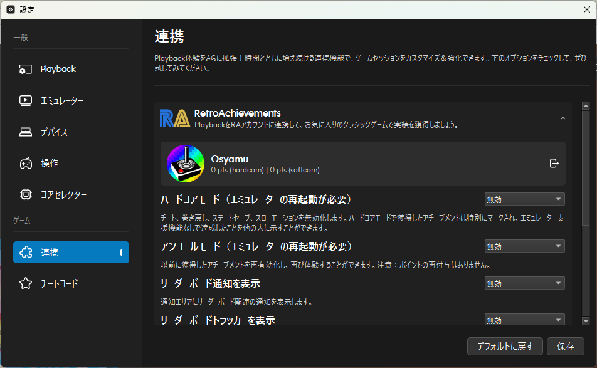Click the 連携 puzzle piece icon
Image resolution: width=597 pixels, height=368 pixels.
click(x=26, y=253)
